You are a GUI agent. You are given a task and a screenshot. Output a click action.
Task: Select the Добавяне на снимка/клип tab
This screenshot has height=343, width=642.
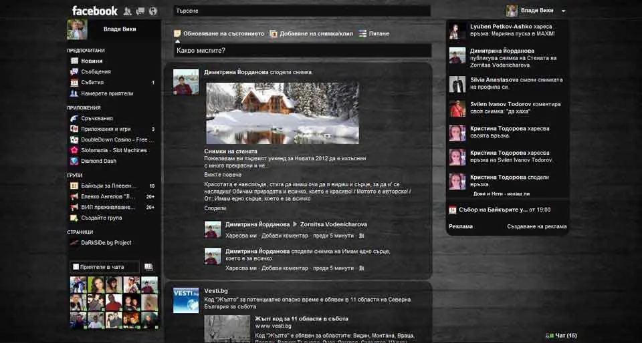[x=312, y=34]
